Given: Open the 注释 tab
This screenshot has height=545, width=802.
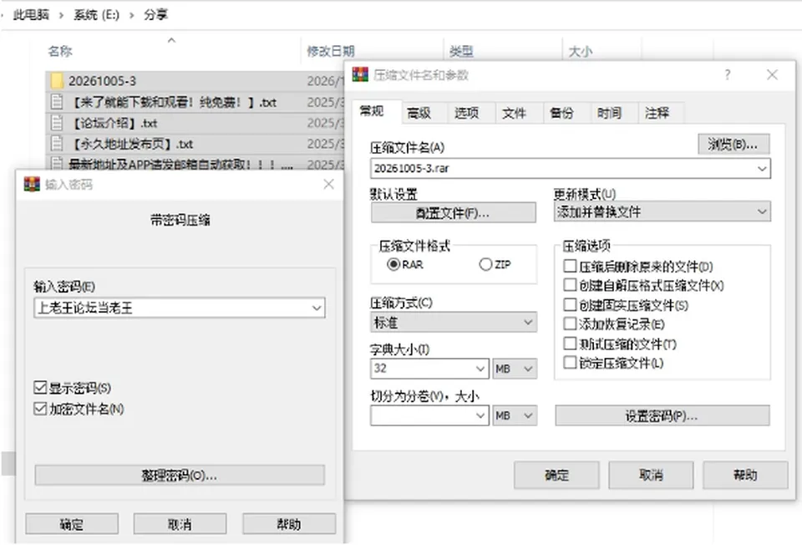Looking at the screenshot, I should (x=657, y=113).
